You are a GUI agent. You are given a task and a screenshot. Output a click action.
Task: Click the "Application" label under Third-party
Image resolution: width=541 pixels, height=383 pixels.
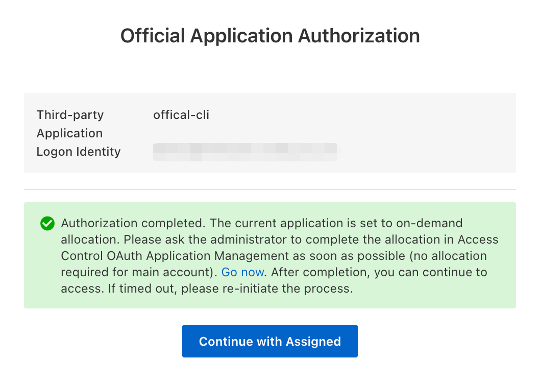(69, 133)
